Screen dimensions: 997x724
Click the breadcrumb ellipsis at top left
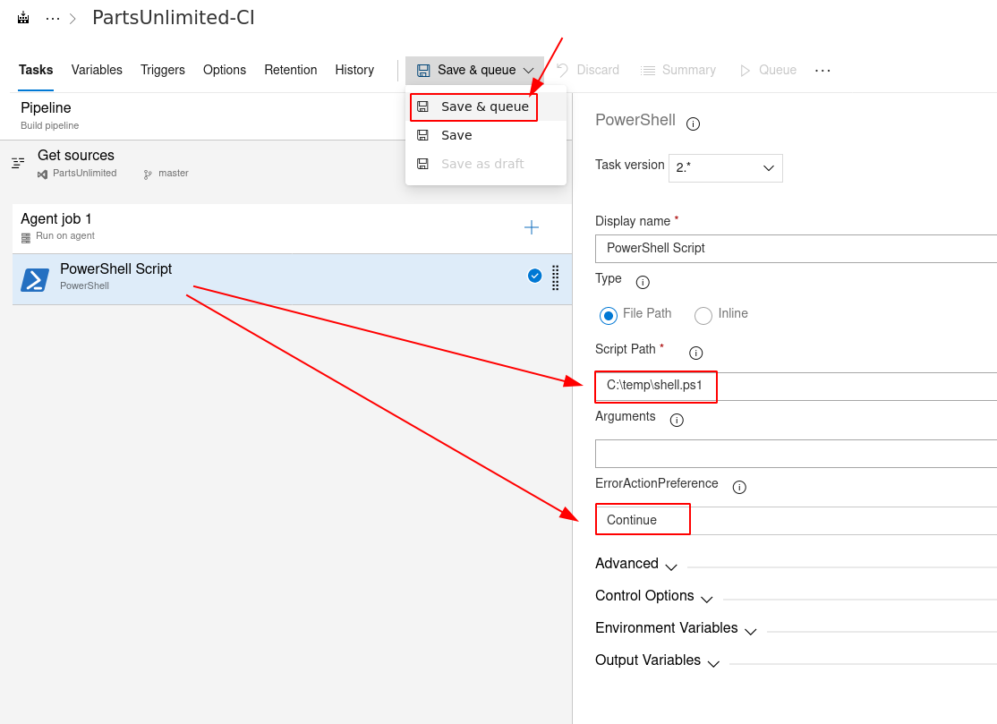pos(53,18)
